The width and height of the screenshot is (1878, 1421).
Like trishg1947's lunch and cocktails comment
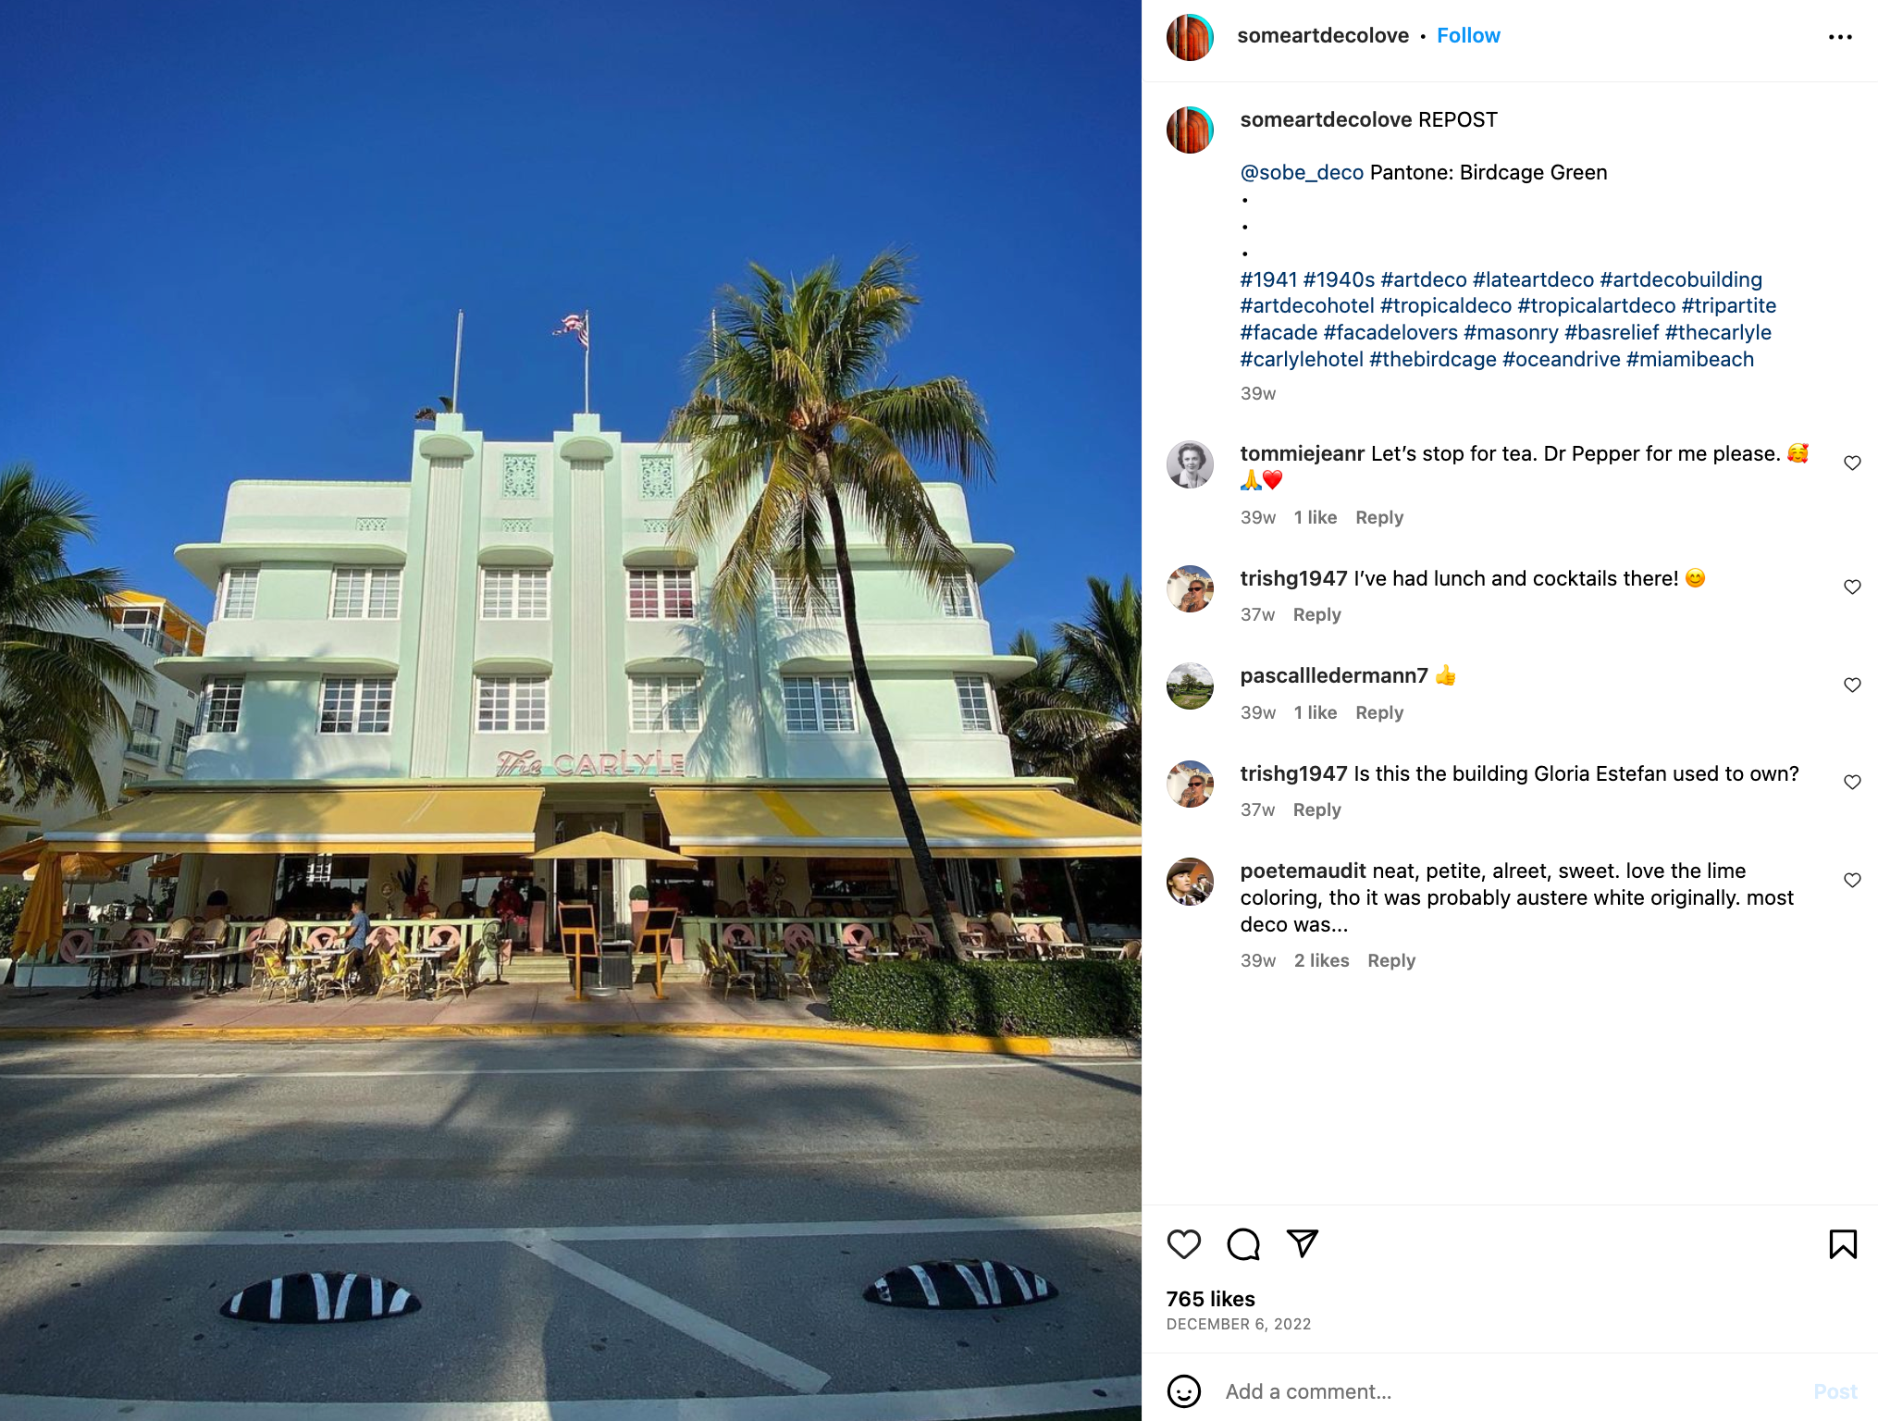[x=1852, y=587]
